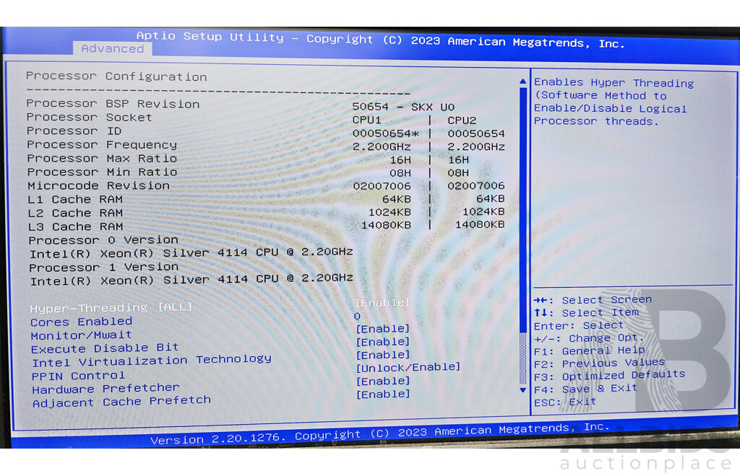
Task: Click the F3: Optimized Defaults hint
Action: (x=609, y=376)
